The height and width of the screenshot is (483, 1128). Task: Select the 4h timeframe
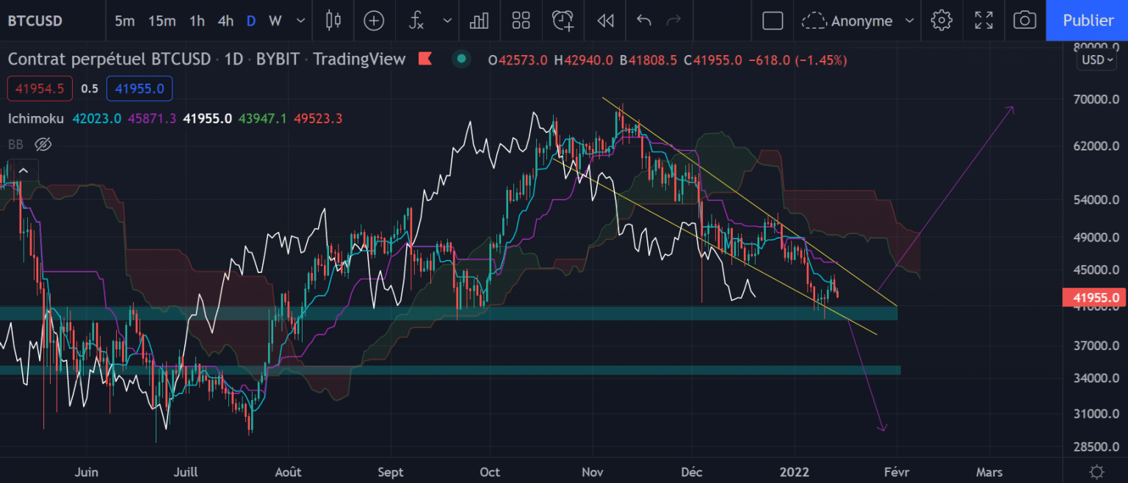pos(225,21)
